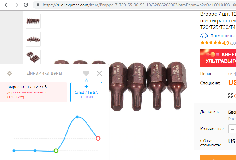Screen dimensions: 236x160
Task: Click the Посмотреть translation link
Action: click(223, 36)
